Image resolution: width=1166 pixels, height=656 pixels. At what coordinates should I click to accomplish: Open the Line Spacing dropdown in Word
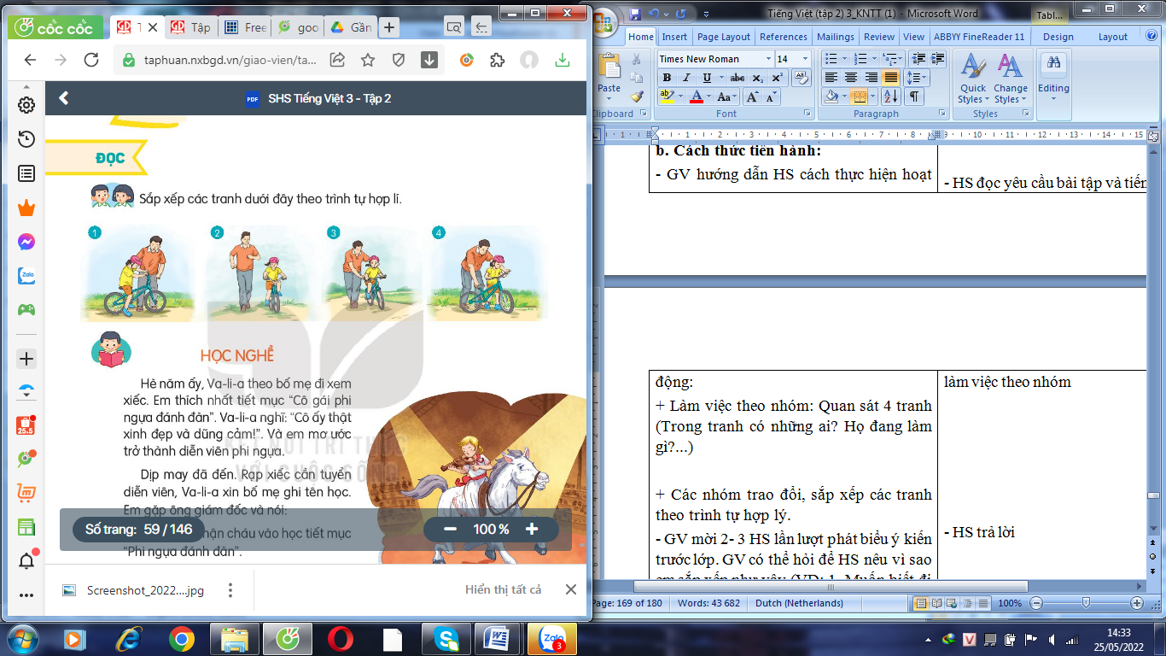click(918, 78)
